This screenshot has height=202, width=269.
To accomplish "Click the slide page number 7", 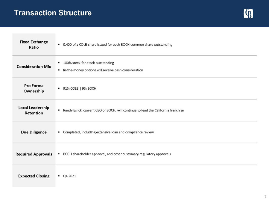I will (265, 197).
